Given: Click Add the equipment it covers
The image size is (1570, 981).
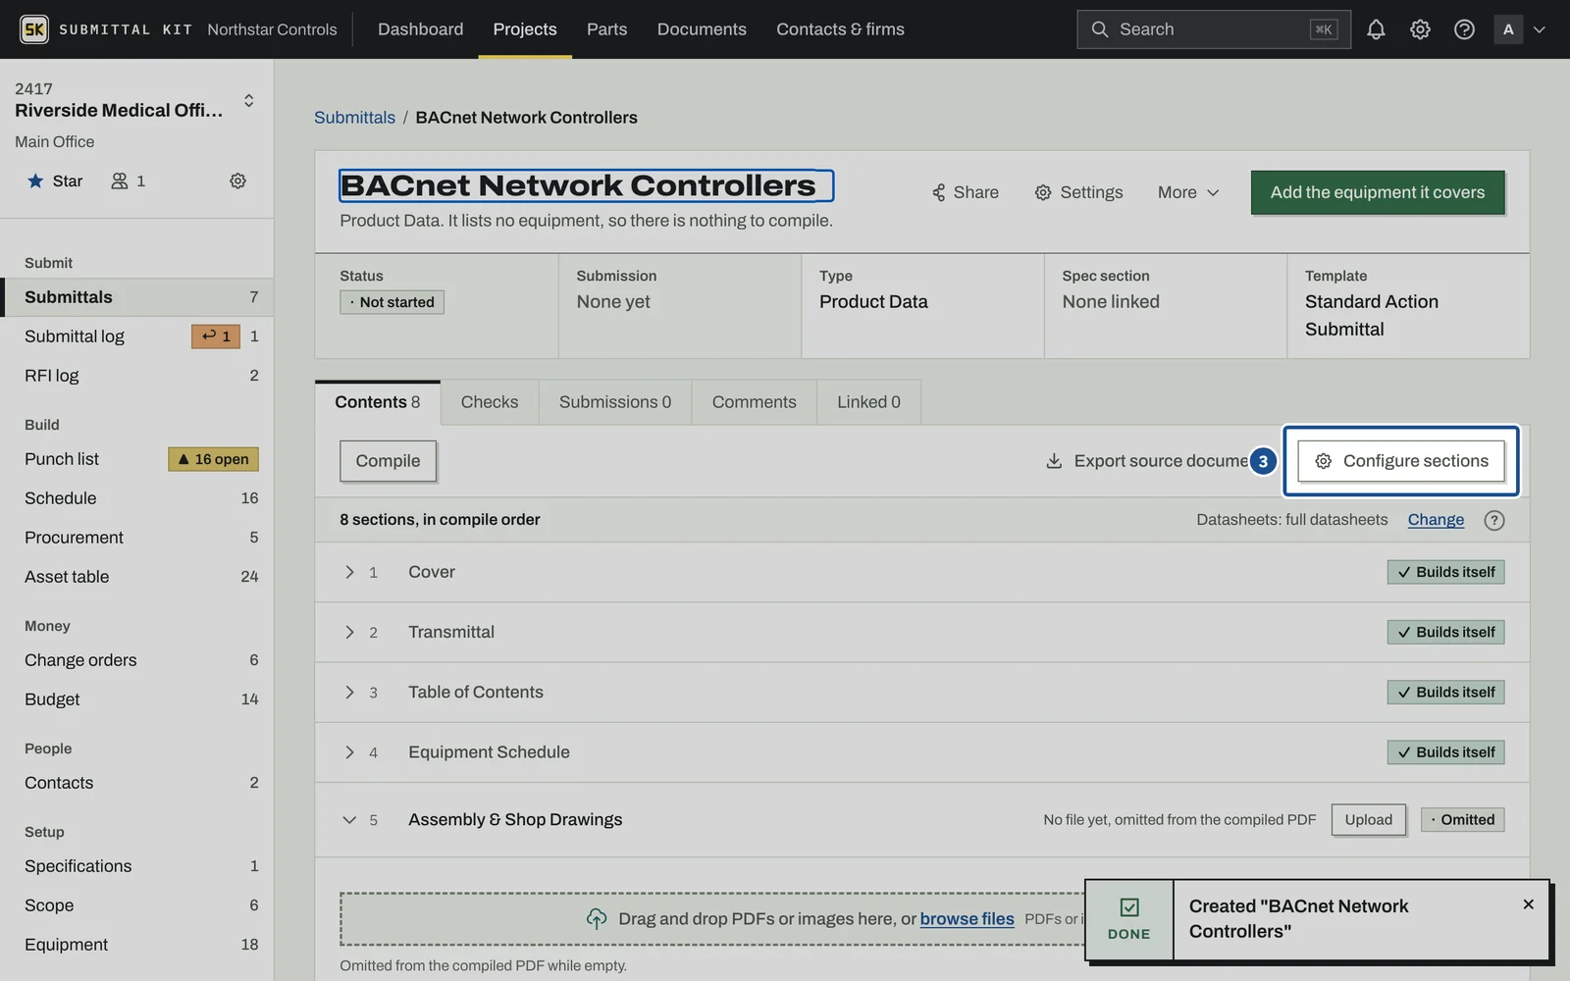Looking at the screenshot, I should click(1378, 192).
